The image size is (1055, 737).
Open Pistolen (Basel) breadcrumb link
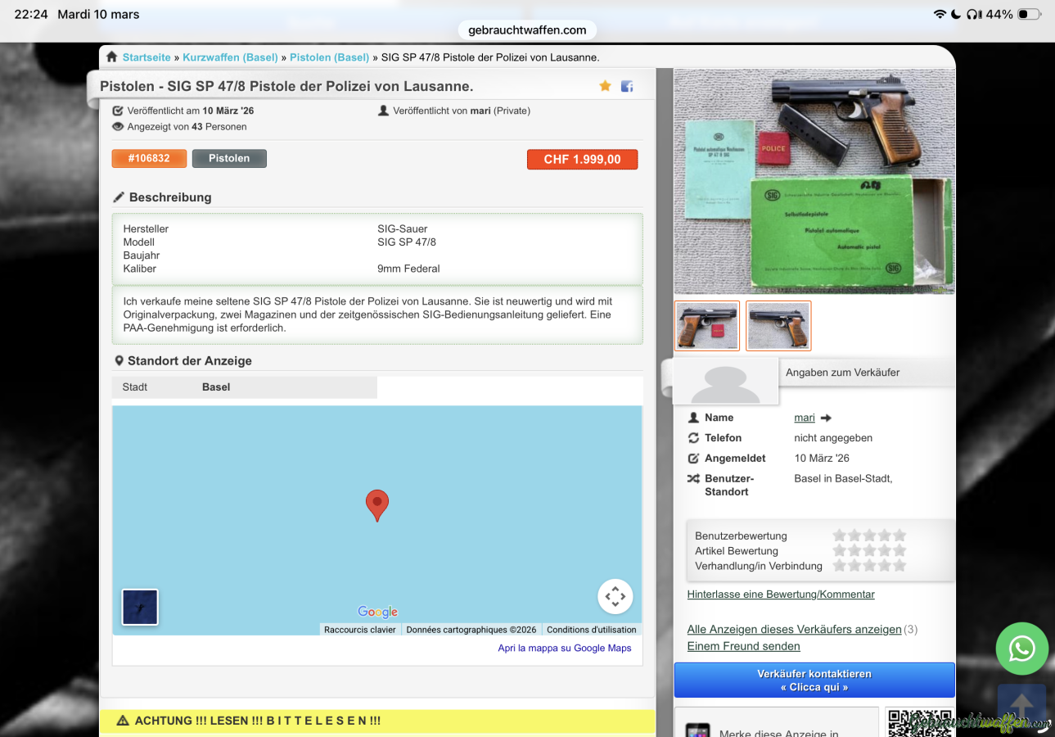329,57
